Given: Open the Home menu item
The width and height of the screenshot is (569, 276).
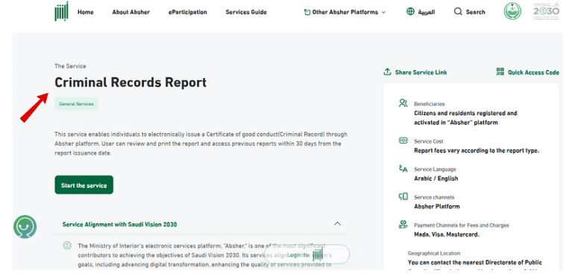Looking at the screenshot, I should click(85, 12).
